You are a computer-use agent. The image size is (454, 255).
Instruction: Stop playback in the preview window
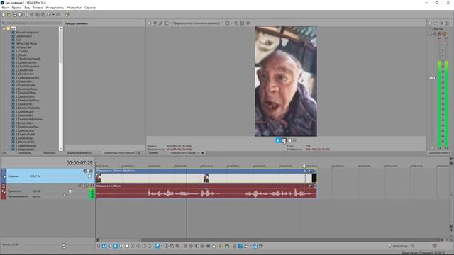(289, 140)
